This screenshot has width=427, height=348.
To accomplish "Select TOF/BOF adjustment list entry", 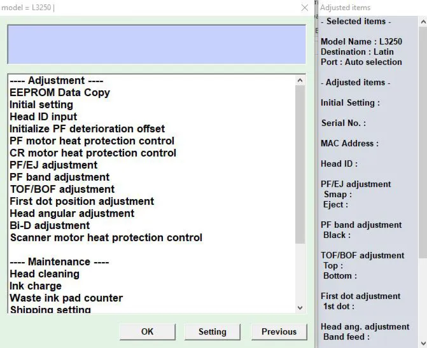I will click(62, 189).
